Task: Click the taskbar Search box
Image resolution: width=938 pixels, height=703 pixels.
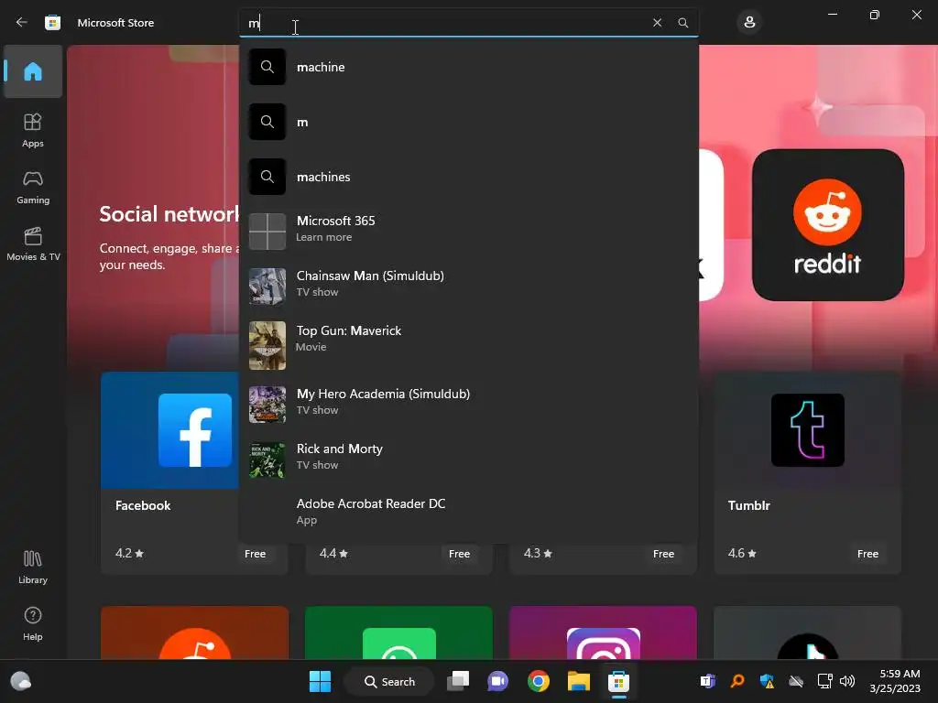Action: [389, 681]
